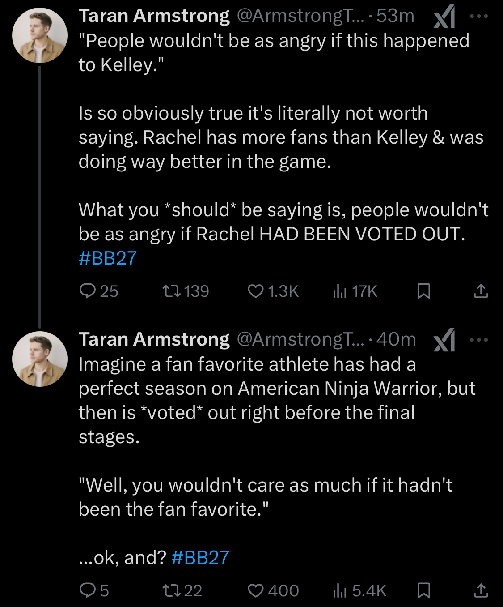
Task: Open more options menu on first tweet
Action: [479, 16]
